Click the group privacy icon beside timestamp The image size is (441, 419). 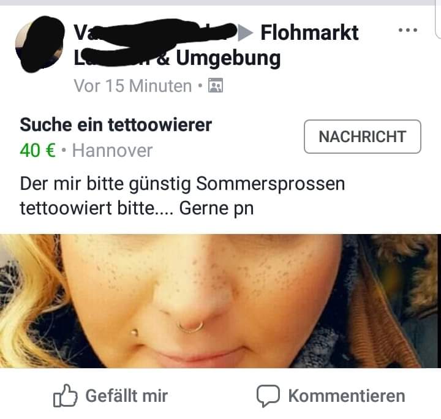click(216, 86)
